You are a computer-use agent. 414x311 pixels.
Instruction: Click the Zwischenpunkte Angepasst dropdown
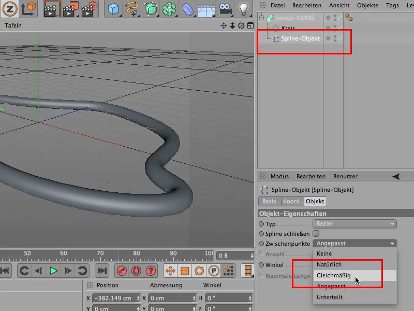coord(354,243)
